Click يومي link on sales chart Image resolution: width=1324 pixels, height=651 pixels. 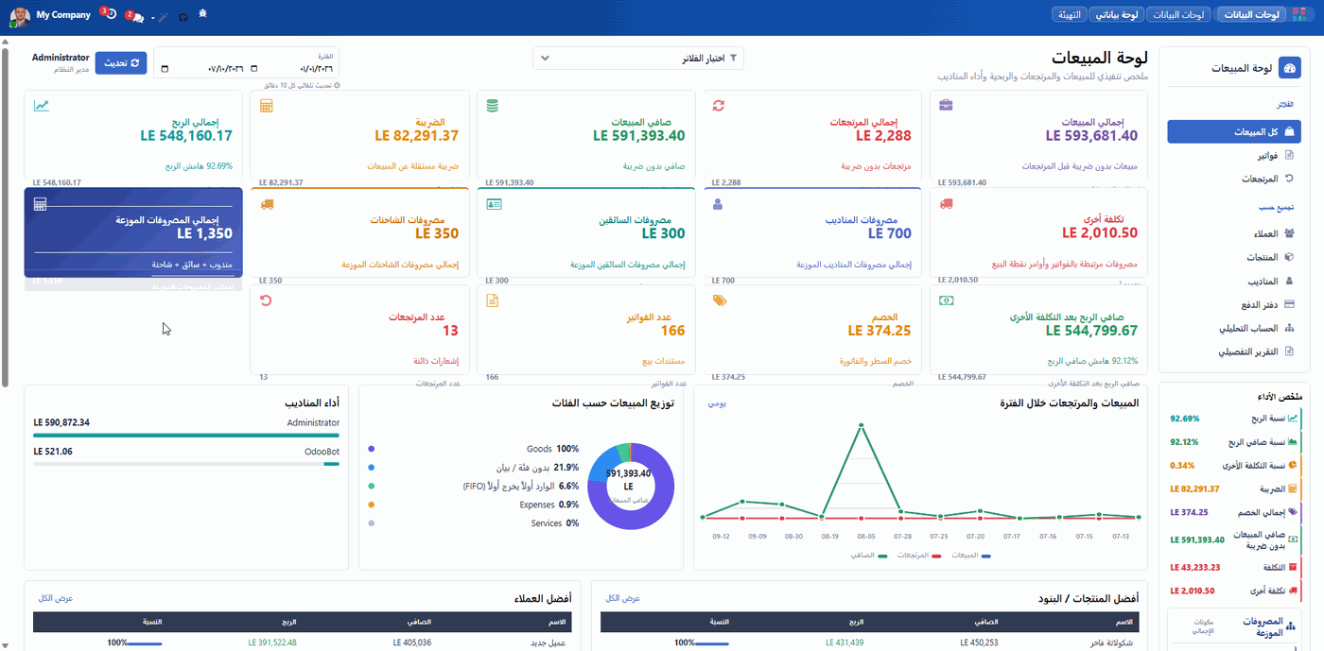717,403
